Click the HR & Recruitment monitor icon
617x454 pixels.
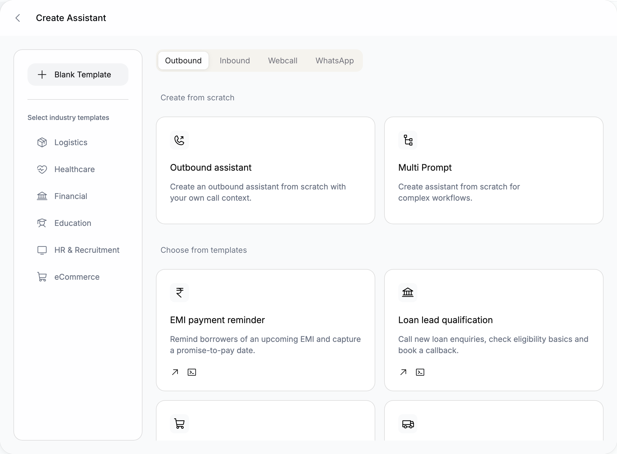tap(42, 250)
